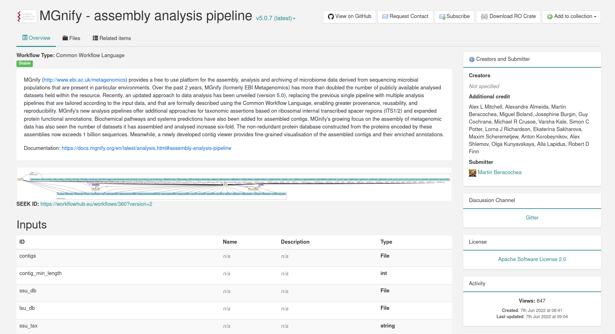
Task: Click the 'Created: 7th Jun 2022' text
Action: (532, 310)
